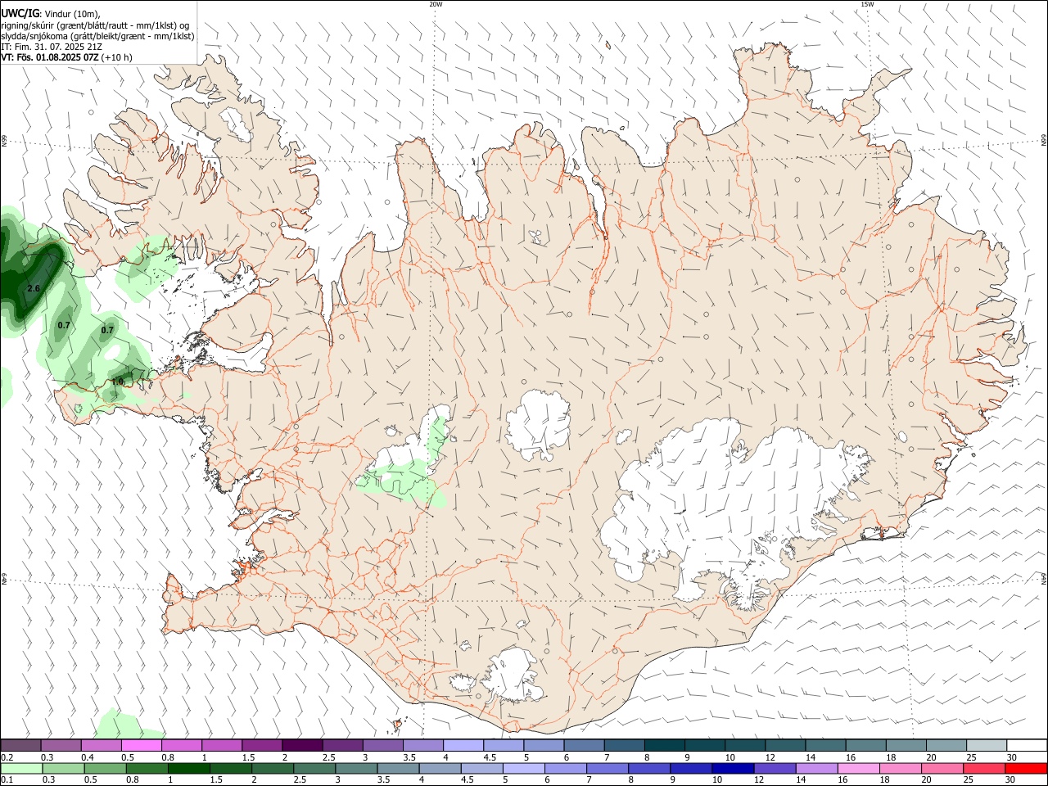This screenshot has height=786, width=1048.
Task: Pick the dark purple 2 snow legend swatch
Action: tap(301, 746)
